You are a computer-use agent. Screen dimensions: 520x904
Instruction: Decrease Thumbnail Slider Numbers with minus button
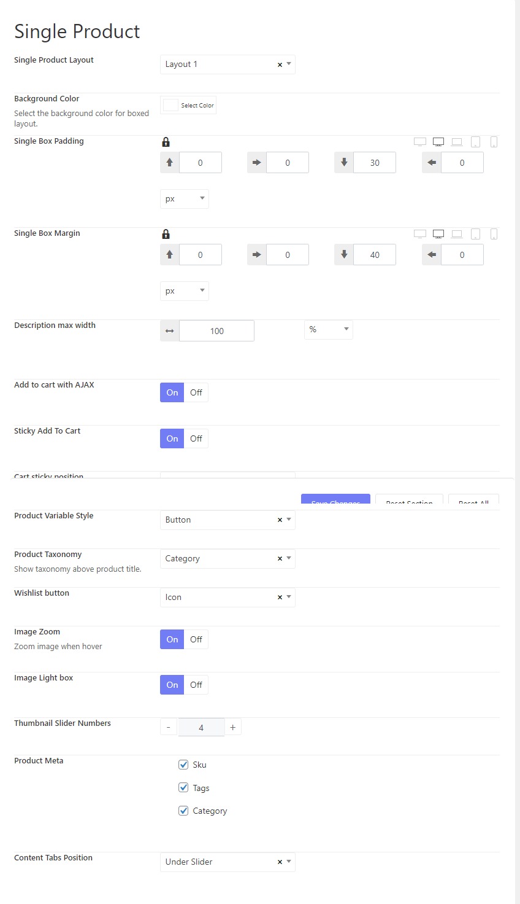pyautogui.click(x=169, y=727)
